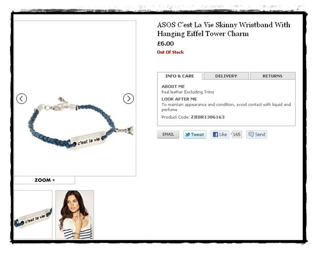The width and height of the screenshot is (317, 253).
Task: Like the product on Facebook
Action: point(220,135)
